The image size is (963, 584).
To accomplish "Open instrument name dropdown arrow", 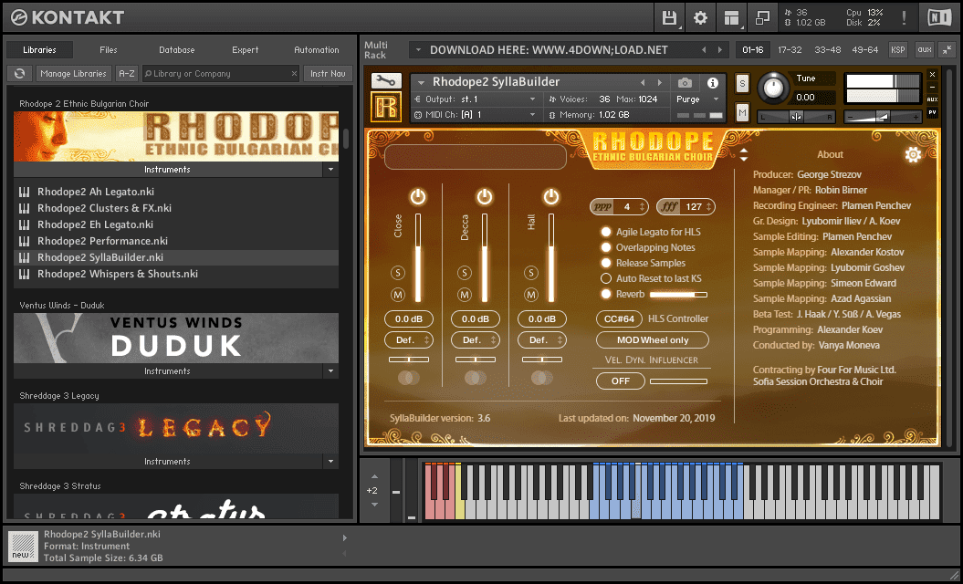I will click(x=421, y=82).
